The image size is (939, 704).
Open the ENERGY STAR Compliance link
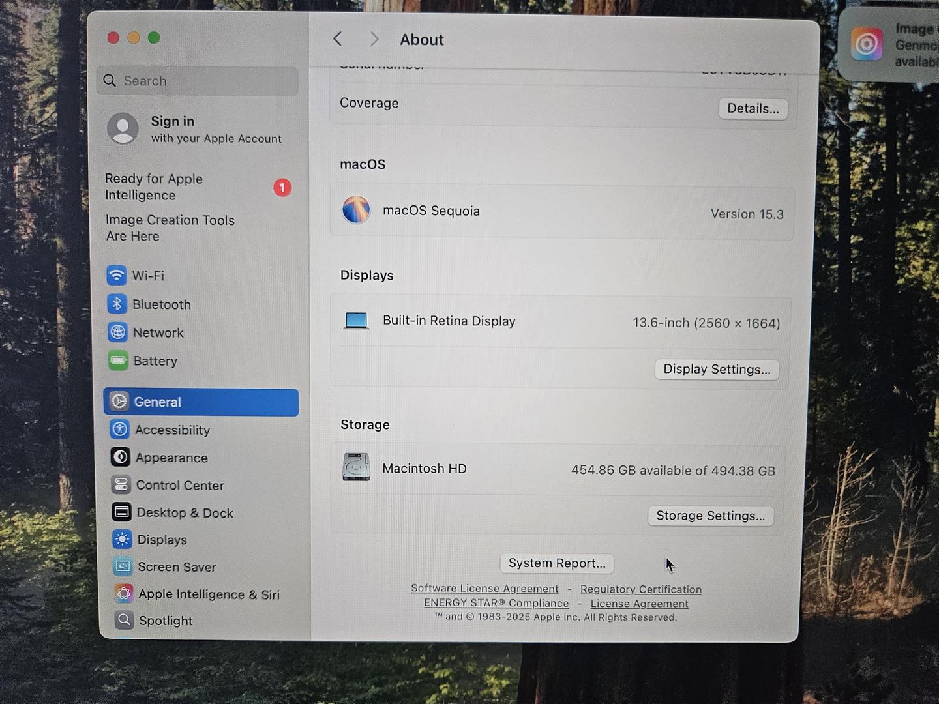pos(496,603)
